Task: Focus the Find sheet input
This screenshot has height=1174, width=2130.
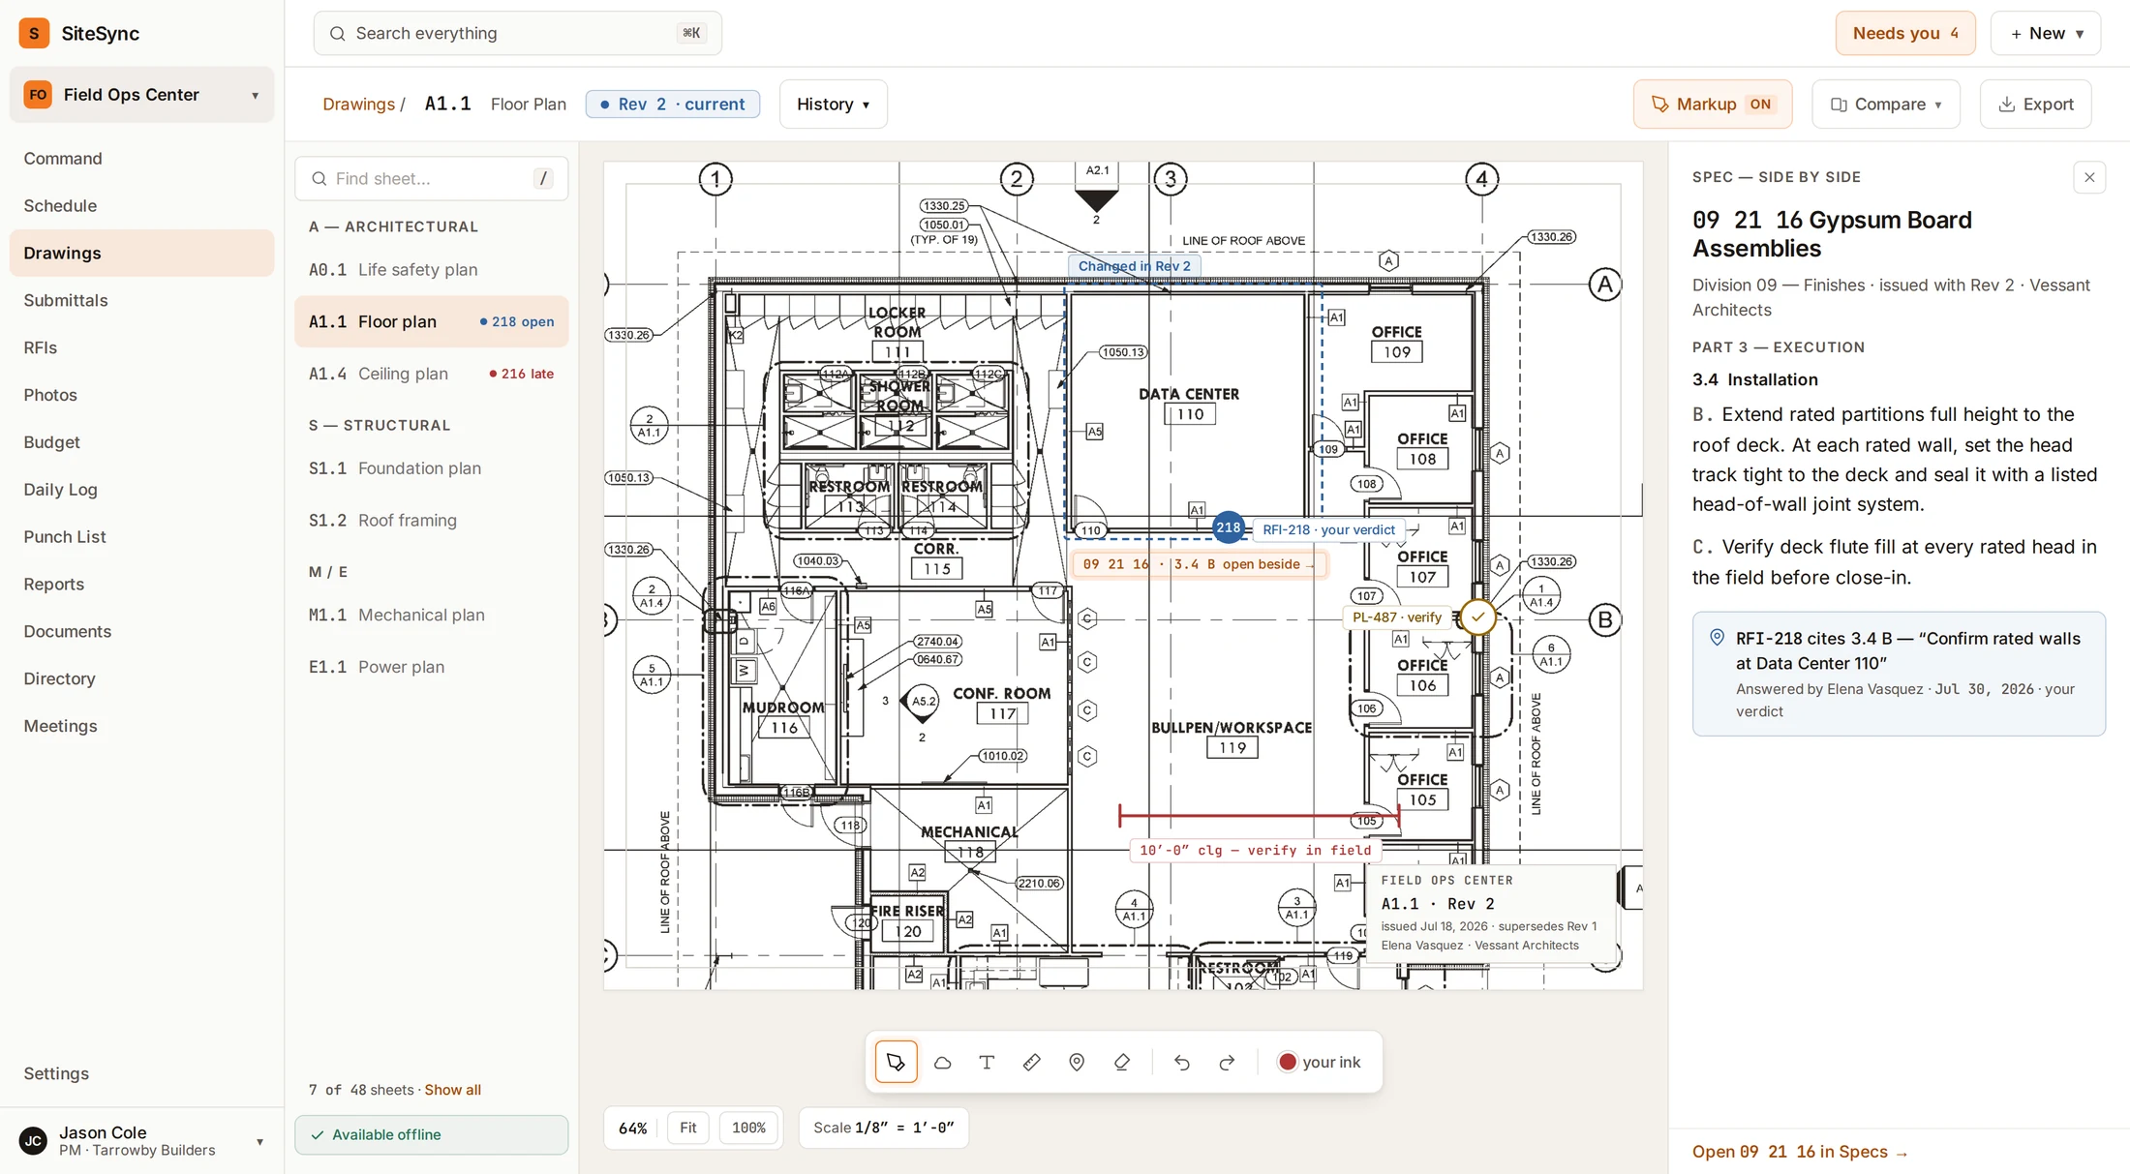Action: (431, 178)
